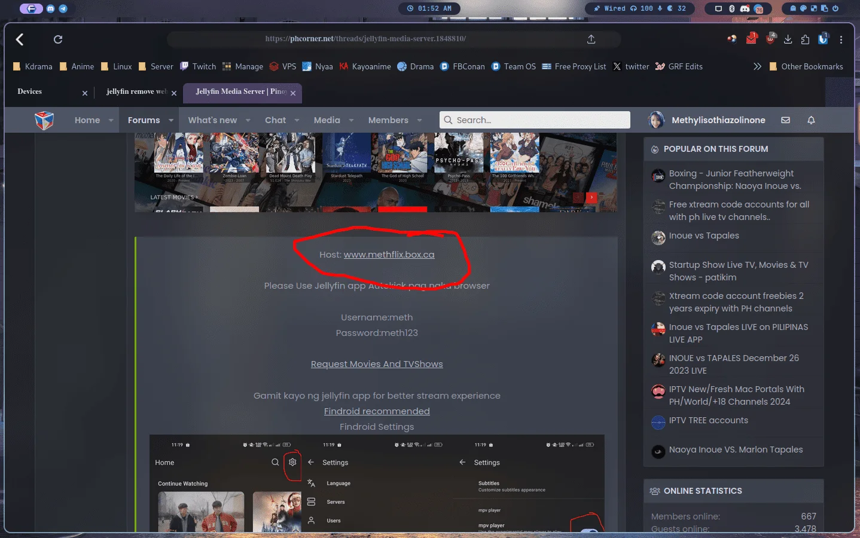This screenshot has height=538, width=860.
Task: Open Boxing Junior Featherweight Championship thread
Action: point(735,179)
